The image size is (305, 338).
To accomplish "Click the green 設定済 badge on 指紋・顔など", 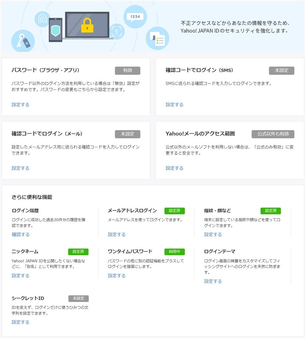I will [x=271, y=211].
